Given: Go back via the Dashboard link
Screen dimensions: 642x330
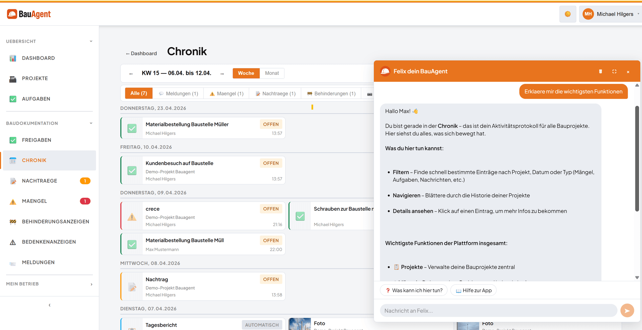Looking at the screenshot, I should click(x=141, y=53).
